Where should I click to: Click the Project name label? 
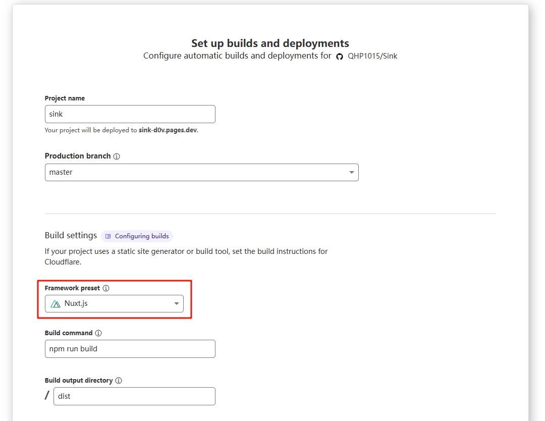tap(65, 98)
